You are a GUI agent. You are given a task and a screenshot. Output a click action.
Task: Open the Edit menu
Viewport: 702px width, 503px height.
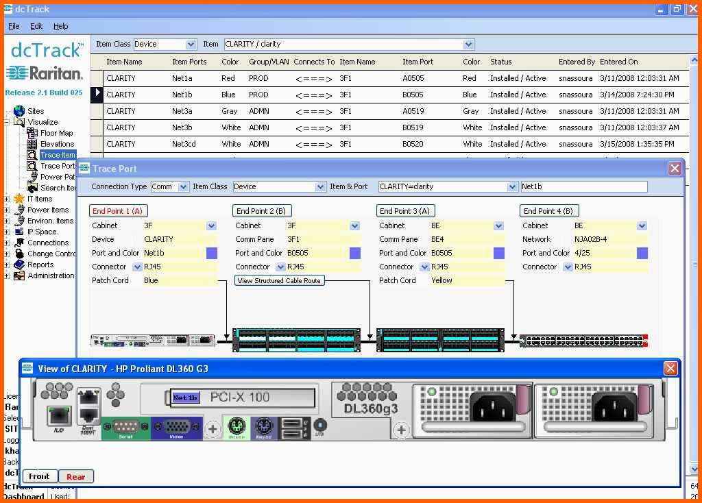click(x=36, y=27)
